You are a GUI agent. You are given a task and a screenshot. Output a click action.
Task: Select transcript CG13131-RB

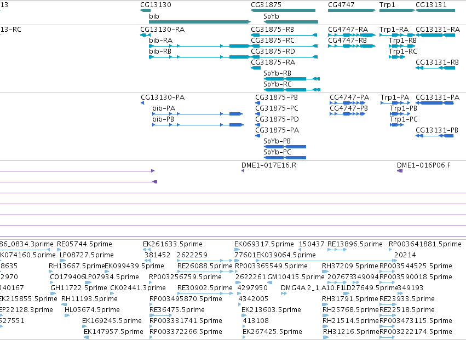[435, 68]
